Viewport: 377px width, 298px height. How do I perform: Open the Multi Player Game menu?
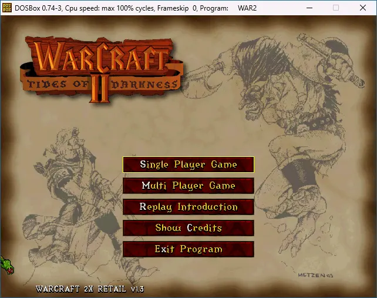point(188,186)
